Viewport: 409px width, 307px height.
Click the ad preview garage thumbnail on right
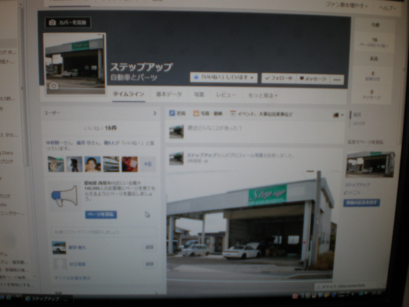pos(371,165)
